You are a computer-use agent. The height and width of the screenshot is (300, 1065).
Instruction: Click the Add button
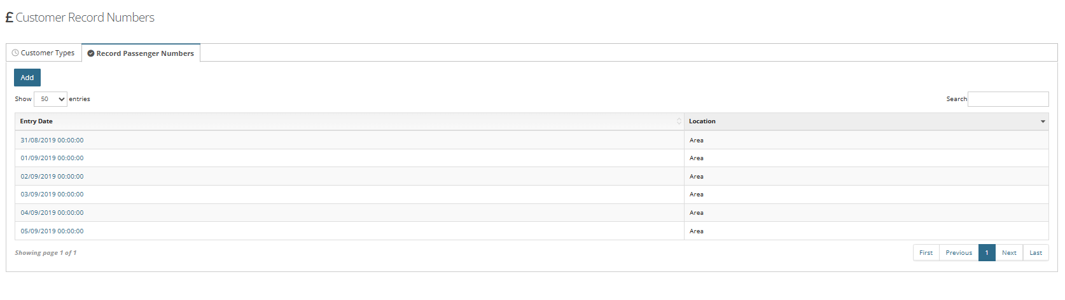pyautogui.click(x=27, y=78)
